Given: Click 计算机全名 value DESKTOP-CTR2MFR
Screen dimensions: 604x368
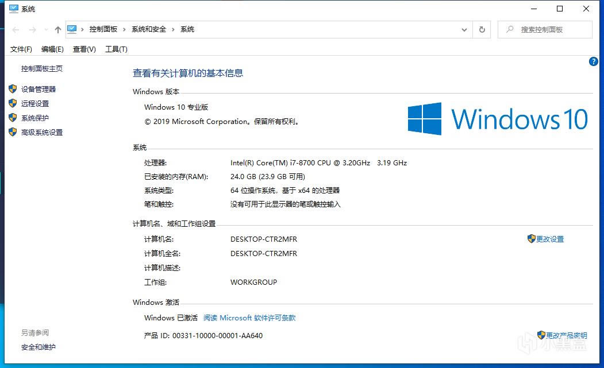Looking at the screenshot, I should pos(264,254).
